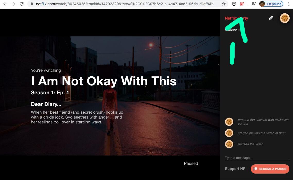Bookmark this page with the star icon
This screenshot has height=180, width=293.
pyautogui.click(x=224, y=4)
